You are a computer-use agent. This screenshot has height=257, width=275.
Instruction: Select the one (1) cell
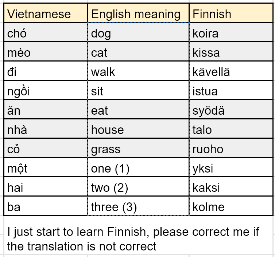point(138,167)
